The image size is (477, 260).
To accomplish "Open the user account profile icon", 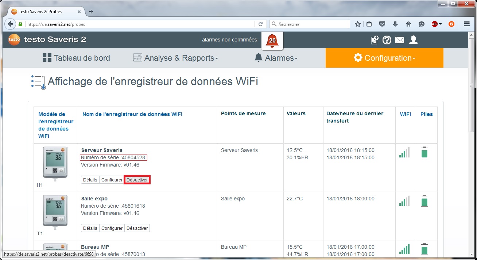I will 413,40.
